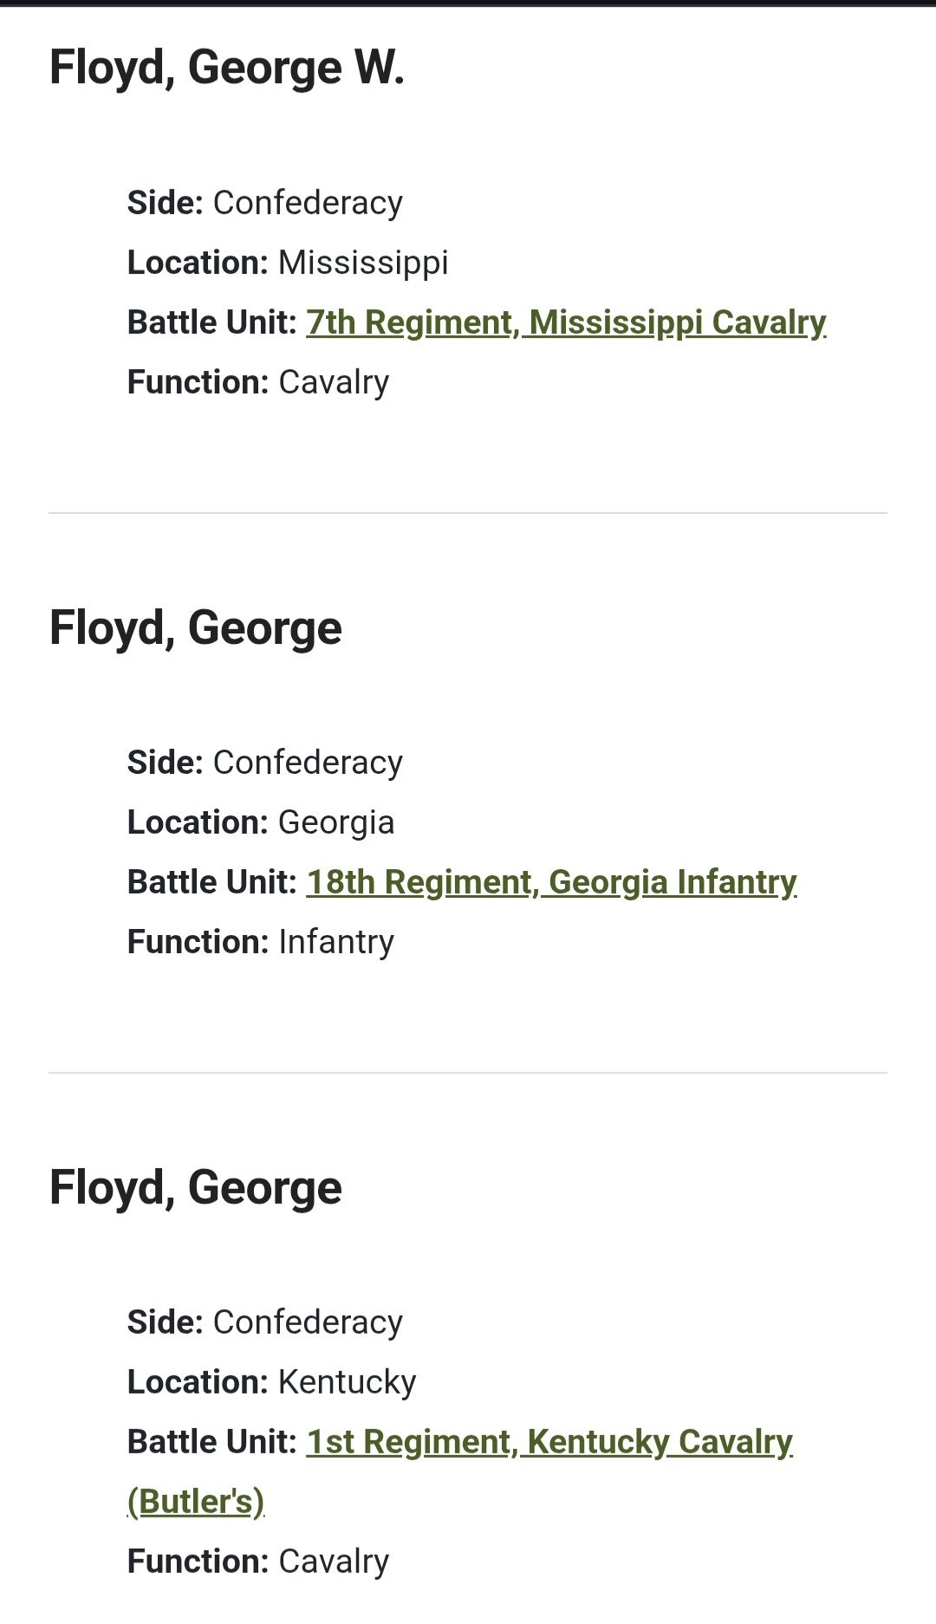936x1624 pixels.
Task: Select the Floyd, George W. heading
Action: point(227,68)
